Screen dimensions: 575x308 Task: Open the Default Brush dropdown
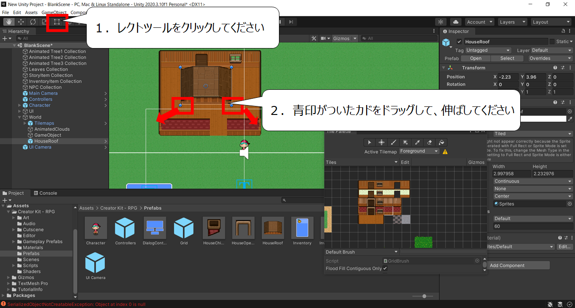coord(362,252)
